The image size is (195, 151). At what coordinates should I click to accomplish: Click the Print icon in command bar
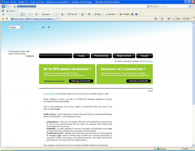(169, 18)
